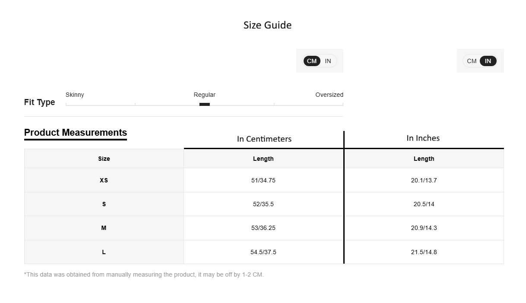Select the M size row
Image resolution: width=526 pixels, height=303 pixels.
pos(264,228)
